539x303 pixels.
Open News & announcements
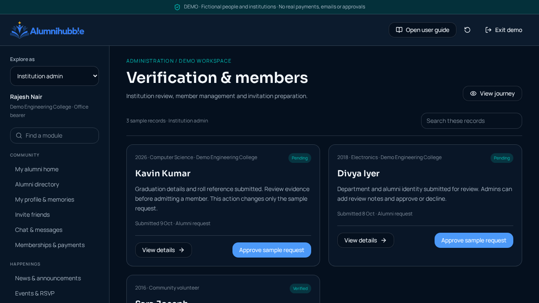point(48,278)
